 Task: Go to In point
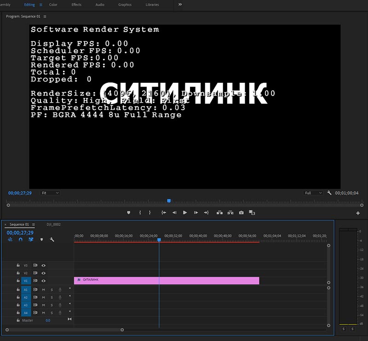click(x=164, y=213)
